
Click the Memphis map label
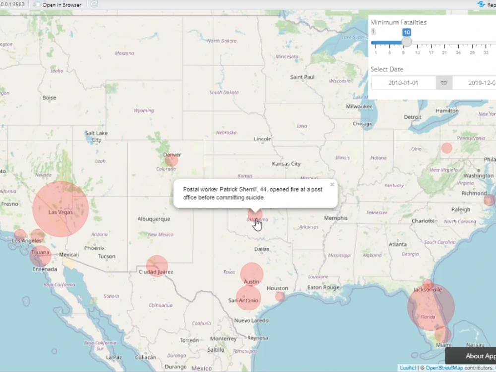[x=336, y=218]
